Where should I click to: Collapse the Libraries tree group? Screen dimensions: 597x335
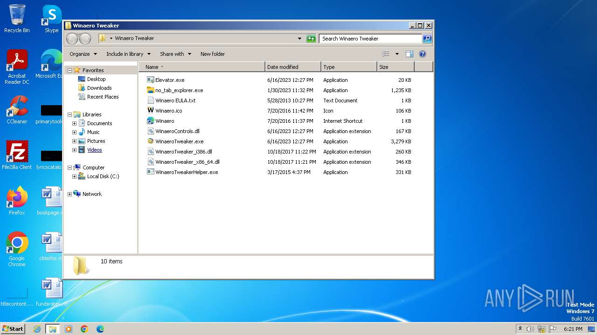pos(69,114)
